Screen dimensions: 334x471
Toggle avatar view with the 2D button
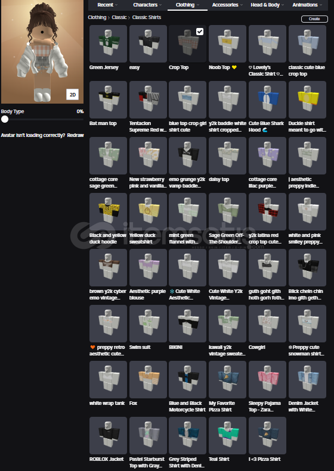[x=73, y=95]
